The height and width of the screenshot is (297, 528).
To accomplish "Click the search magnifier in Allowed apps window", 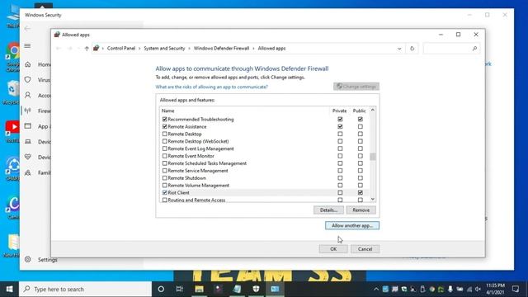I will (x=474, y=49).
